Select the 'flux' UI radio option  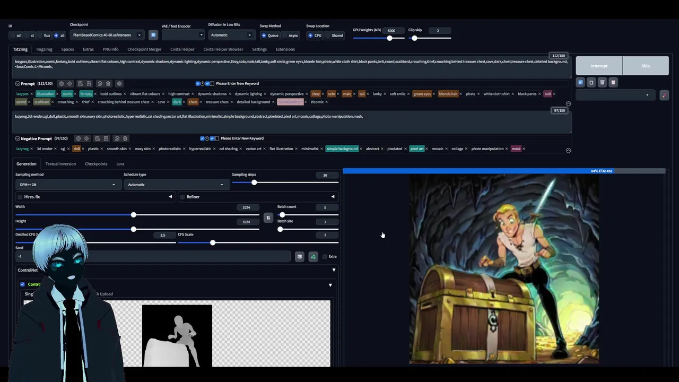[x=45, y=36]
